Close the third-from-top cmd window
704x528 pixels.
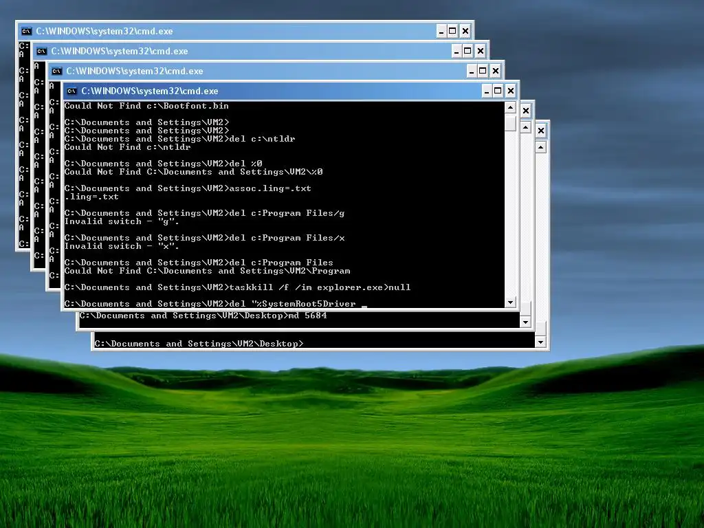coord(496,71)
